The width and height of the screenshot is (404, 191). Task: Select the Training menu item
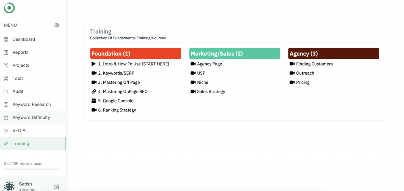click(33, 143)
